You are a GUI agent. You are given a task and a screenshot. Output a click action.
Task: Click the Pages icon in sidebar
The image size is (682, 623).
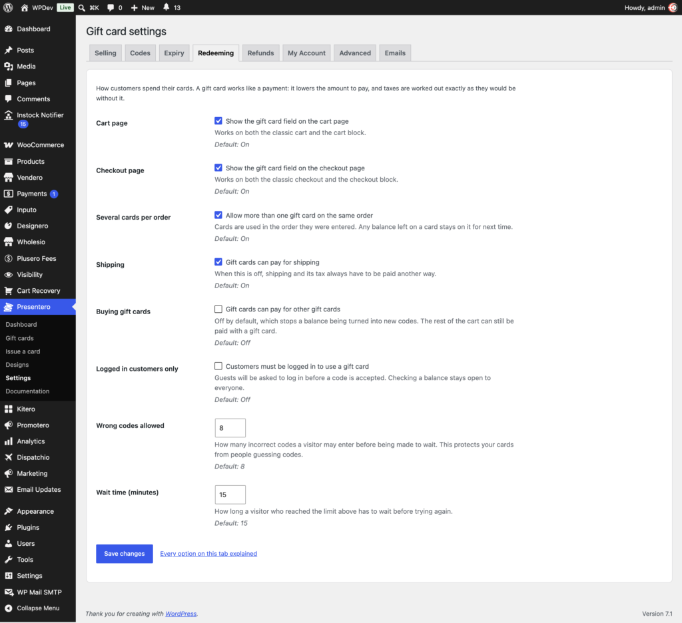point(8,83)
